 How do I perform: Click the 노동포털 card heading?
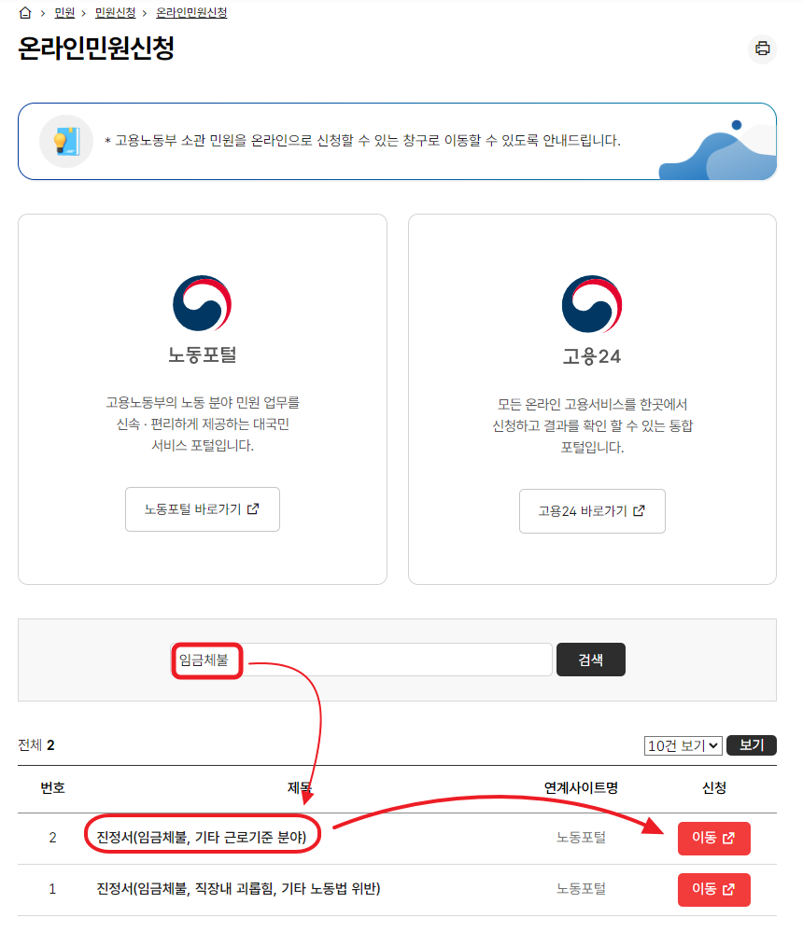[x=202, y=355]
